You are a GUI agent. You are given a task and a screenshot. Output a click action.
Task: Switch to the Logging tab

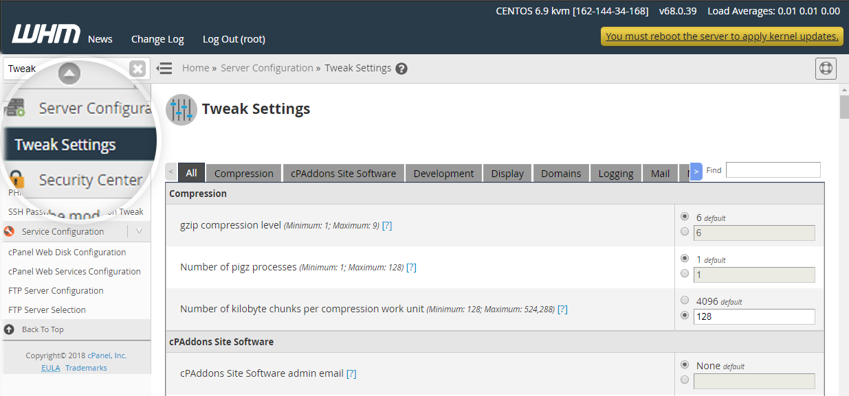(x=616, y=174)
